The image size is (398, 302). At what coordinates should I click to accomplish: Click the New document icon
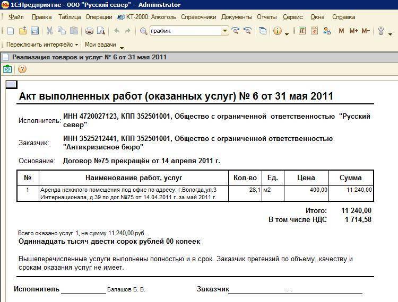click(x=11, y=31)
